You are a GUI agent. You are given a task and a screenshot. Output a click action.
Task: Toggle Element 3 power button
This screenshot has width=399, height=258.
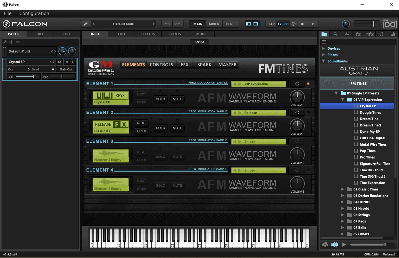coord(297,141)
